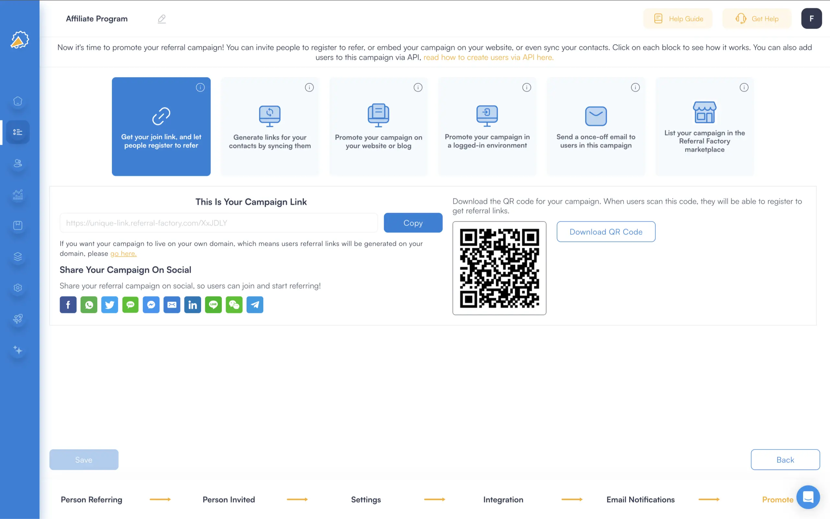The image size is (830, 519).
Task: Show info for syncing contacts card
Action: click(x=309, y=88)
